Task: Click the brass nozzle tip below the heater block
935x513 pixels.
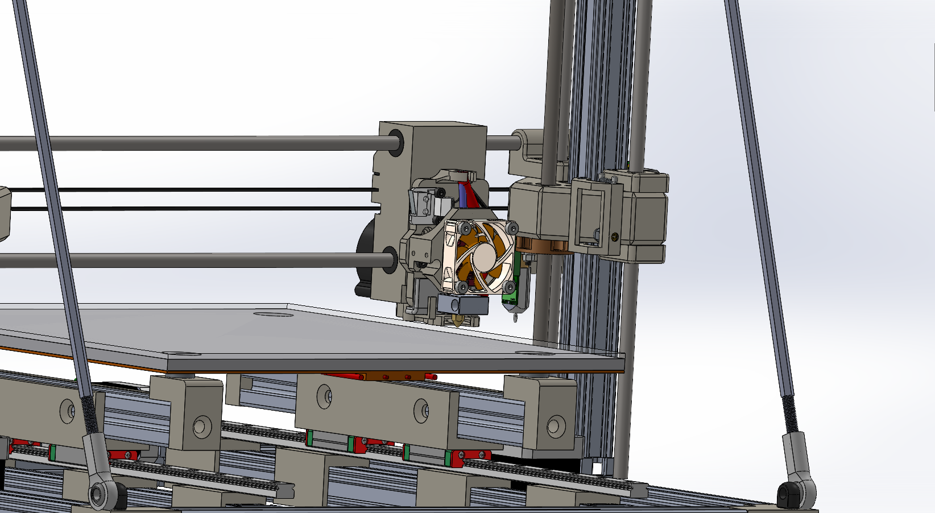Action: coord(457,321)
